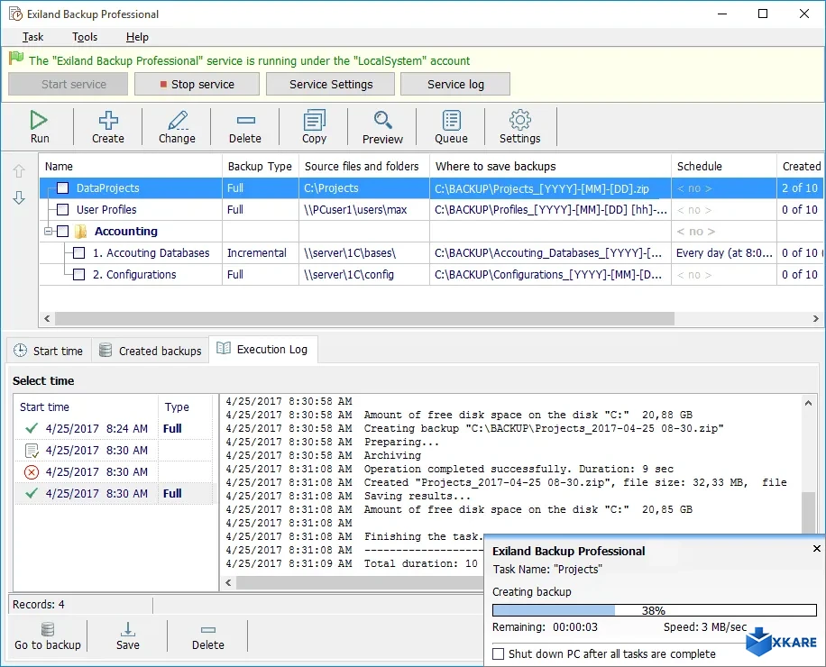Move task down with the arrow

19,197
